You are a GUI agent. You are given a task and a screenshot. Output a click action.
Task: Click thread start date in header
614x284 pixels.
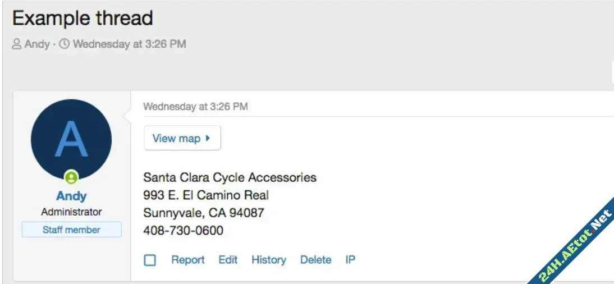(x=129, y=44)
